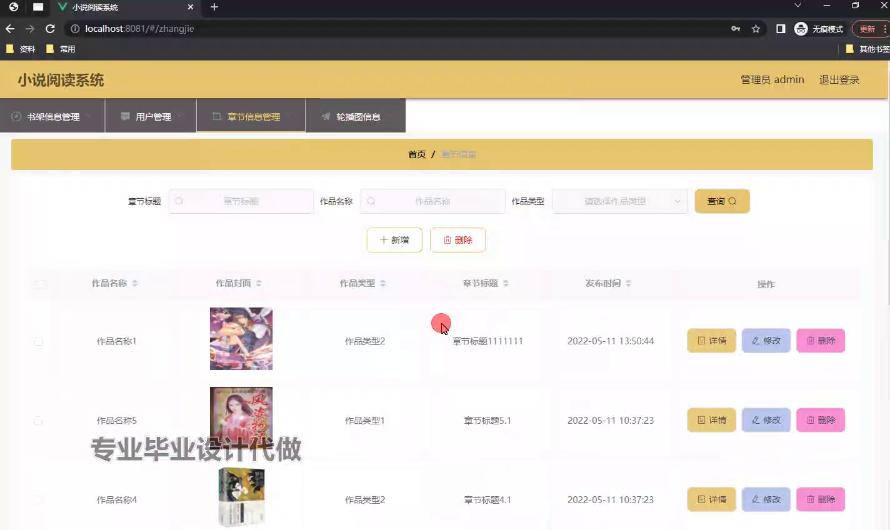The width and height of the screenshot is (890, 530).
Task: Open 详情 for 章节标题1111111 row
Action: click(712, 341)
